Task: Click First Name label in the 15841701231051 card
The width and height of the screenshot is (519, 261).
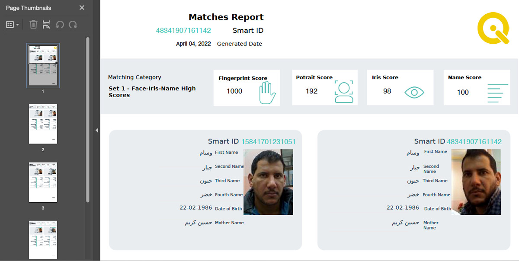Action: pyautogui.click(x=227, y=152)
